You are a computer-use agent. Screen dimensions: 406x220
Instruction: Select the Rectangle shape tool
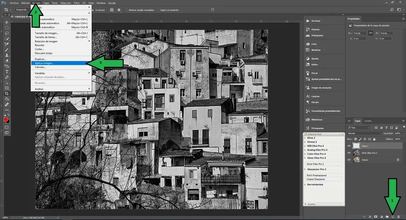coord(7,88)
